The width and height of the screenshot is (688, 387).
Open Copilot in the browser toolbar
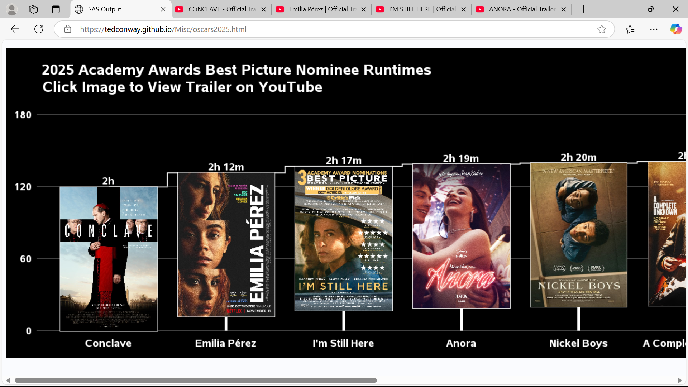click(x=677, y=29)
